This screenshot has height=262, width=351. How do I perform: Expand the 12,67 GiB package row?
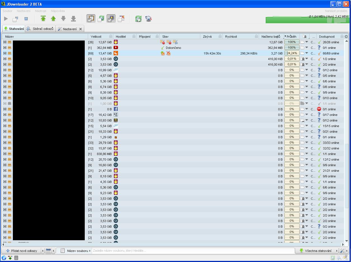pyautogui.click(x=5, y=42)
